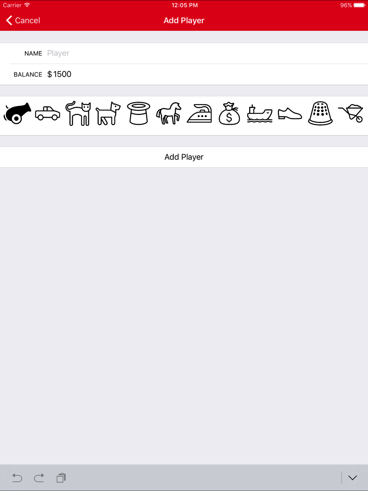
Task: Select the dog token icon
Action: (108, 113)
